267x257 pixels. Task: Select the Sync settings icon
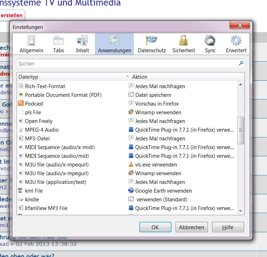coord(210,41)
